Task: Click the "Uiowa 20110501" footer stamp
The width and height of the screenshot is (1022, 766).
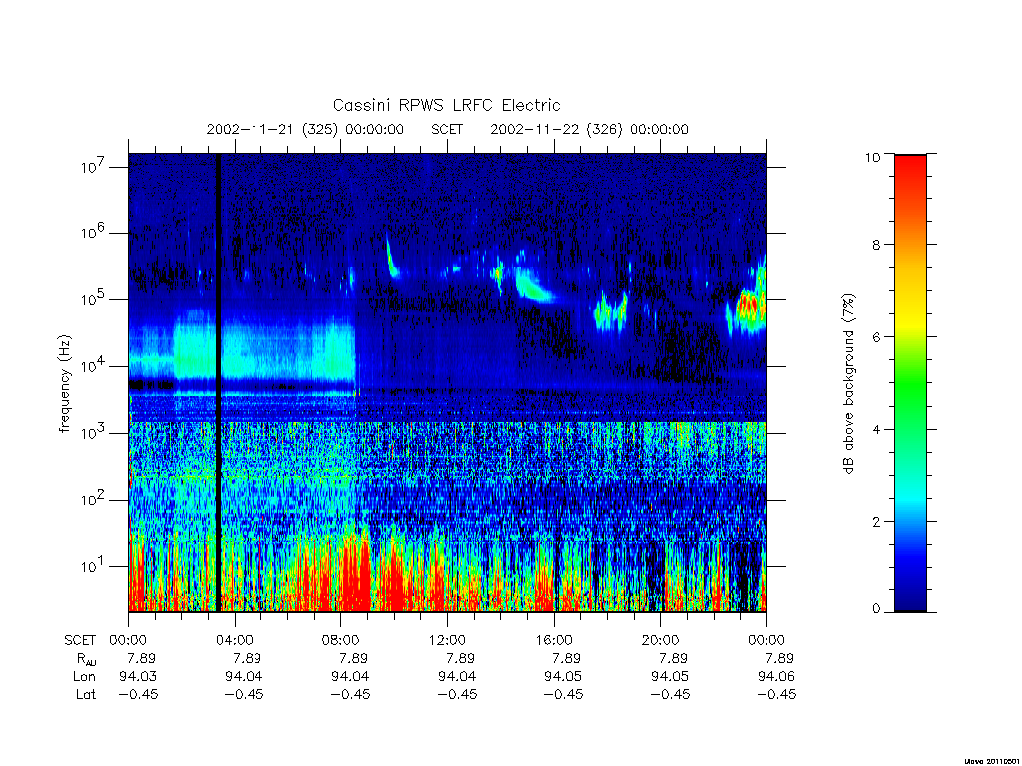Action: click(x=992, y=761)
